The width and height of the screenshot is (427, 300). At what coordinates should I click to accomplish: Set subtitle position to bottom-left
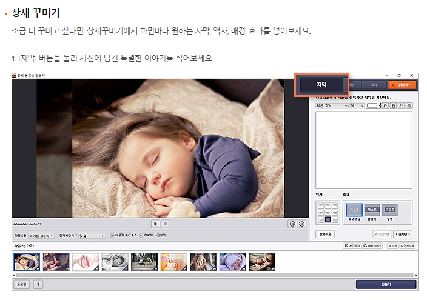point(321,219)
